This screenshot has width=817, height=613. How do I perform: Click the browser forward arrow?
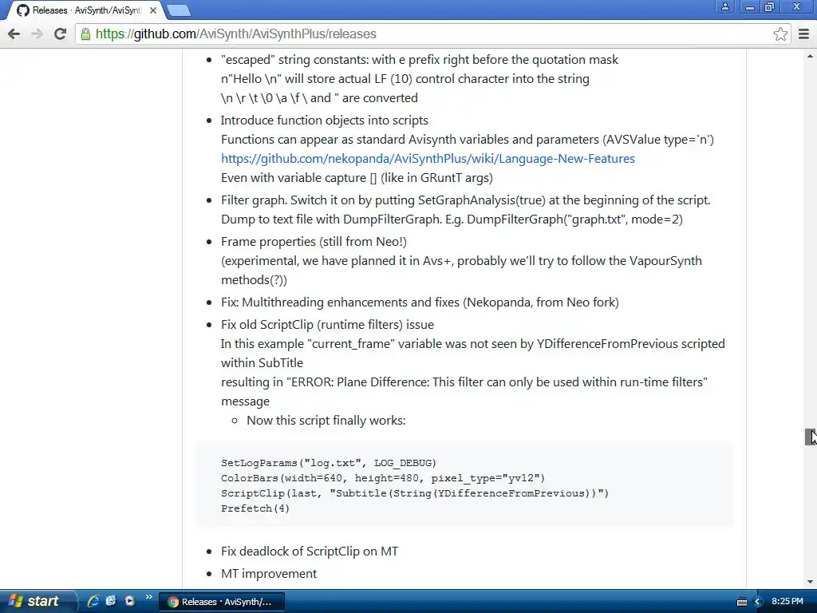pyautogui.click(x=37, y=34)
